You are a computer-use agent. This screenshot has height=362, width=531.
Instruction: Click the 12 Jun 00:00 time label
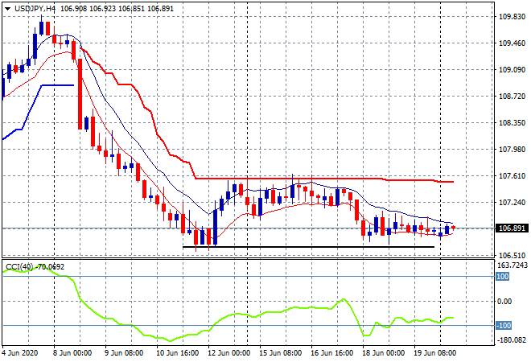(x=229, y=353)
